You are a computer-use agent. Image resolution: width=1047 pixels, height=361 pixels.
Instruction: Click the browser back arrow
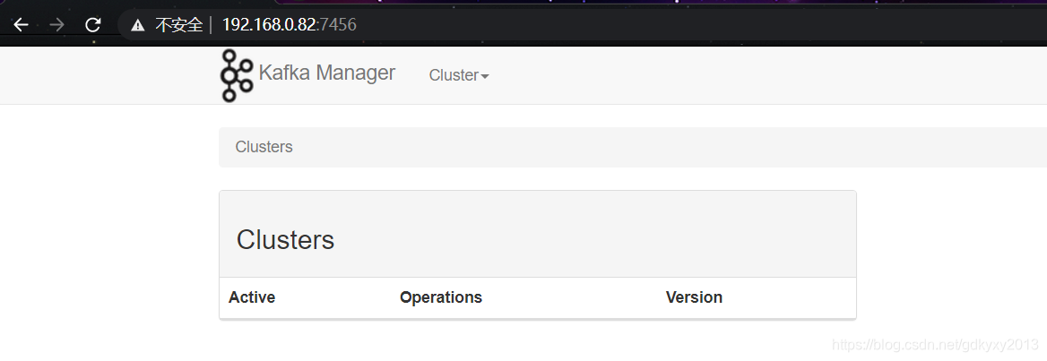22,25
